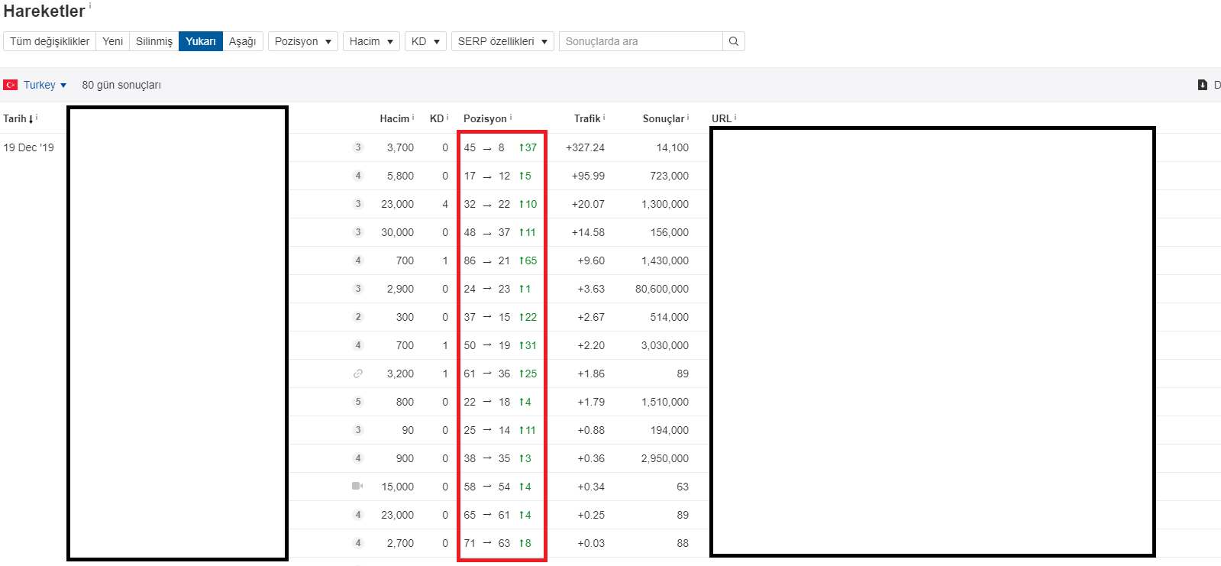The image size is (1221, 566).
Task: Click SERP features badge 2 in 300 row
Action: [357, 317]
